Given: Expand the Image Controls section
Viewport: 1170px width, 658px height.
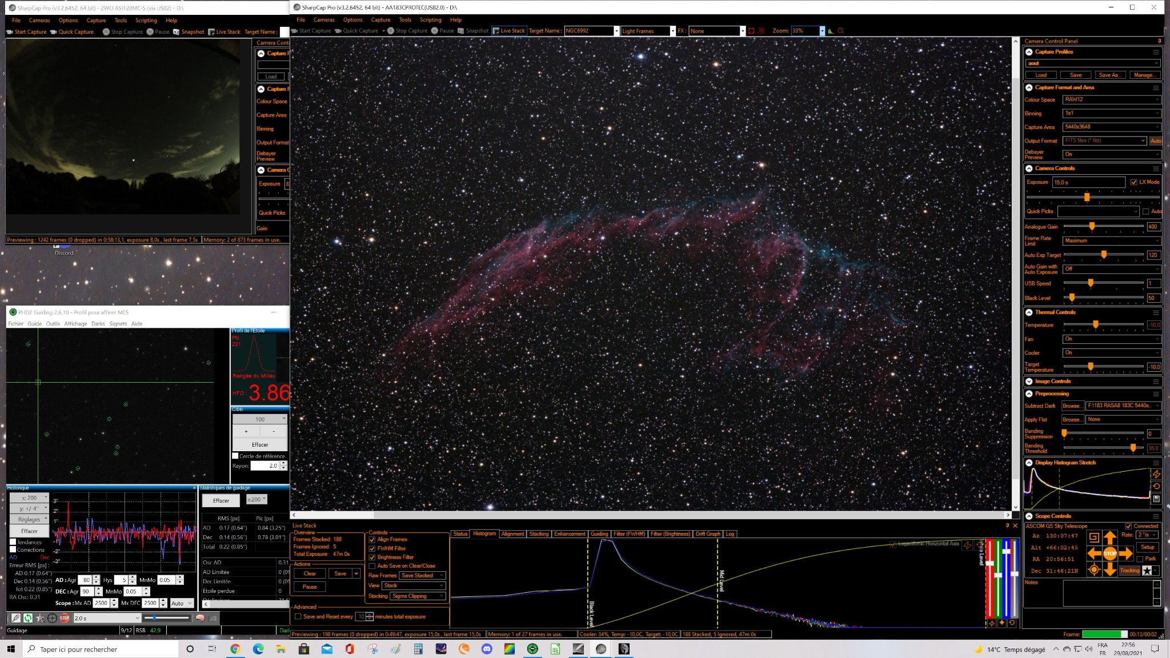Looking at the screenshot, I should pos(1029,382).
